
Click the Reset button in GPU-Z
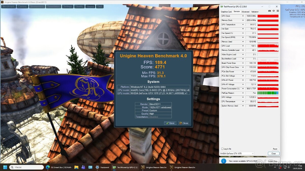(275, 149)
